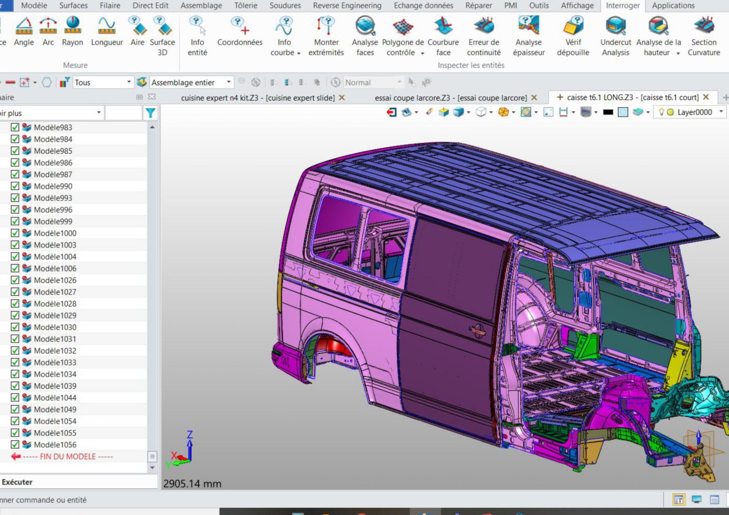Expand Polygone de contrôle dropdown arrow
The width and height of the screenshot is (729, 515).
(423, 53)
